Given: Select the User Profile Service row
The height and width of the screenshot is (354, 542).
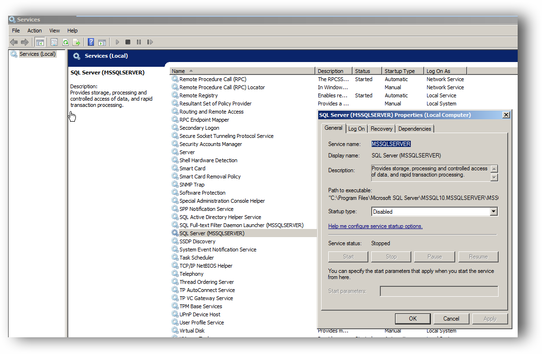Looking at the screenshot, I should point(201,322).
